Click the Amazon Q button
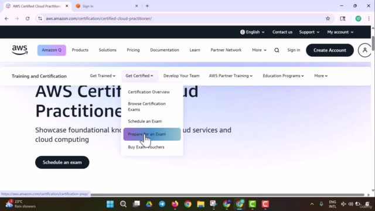This screenshot has width=375, height=211. [x=52, y=50]
